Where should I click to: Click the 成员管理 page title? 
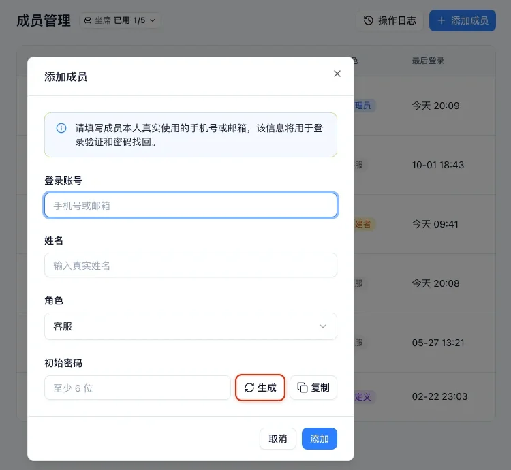[44, 20]
